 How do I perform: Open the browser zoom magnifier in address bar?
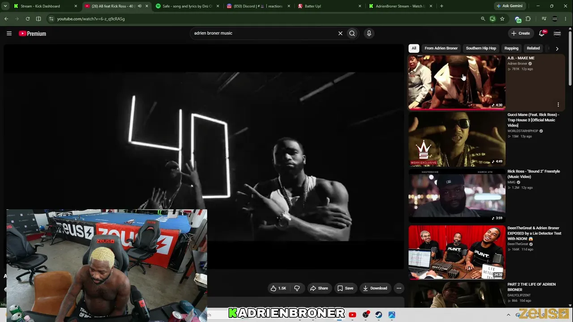click(483, 19)
